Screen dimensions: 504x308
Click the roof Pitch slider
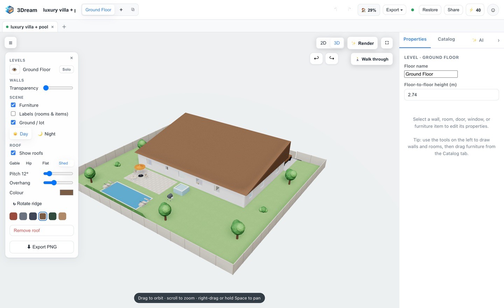point(58,174)
